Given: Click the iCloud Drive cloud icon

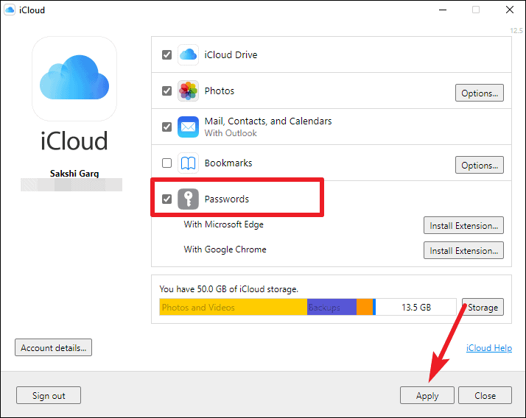Looking at the screenshot, I should tap(188, 54).
